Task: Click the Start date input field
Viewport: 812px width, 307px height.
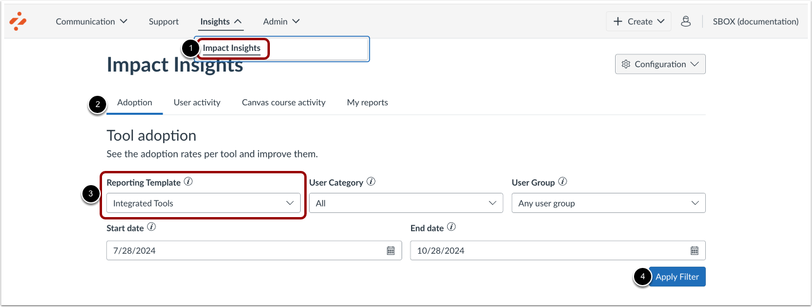Action: 243,250
